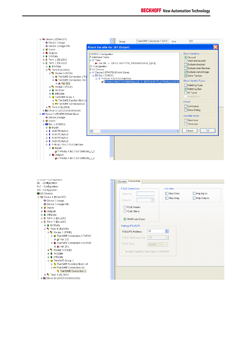
Task: Click the TwinSAFE Connection 1 TxPDO icon
Action: tap(55, 236)
